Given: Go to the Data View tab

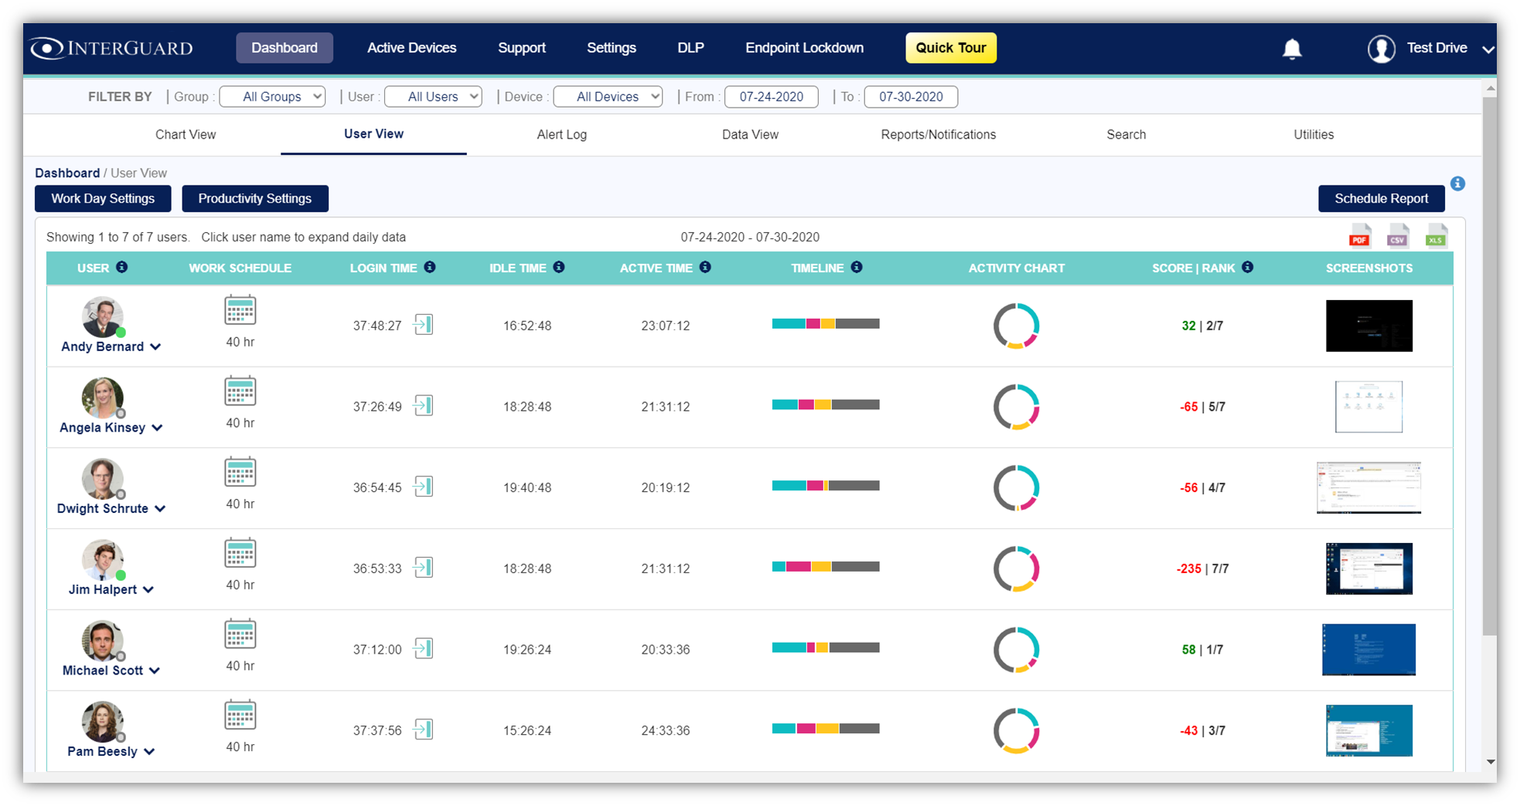Looking at the screenshot, I should tap(750, 135).
